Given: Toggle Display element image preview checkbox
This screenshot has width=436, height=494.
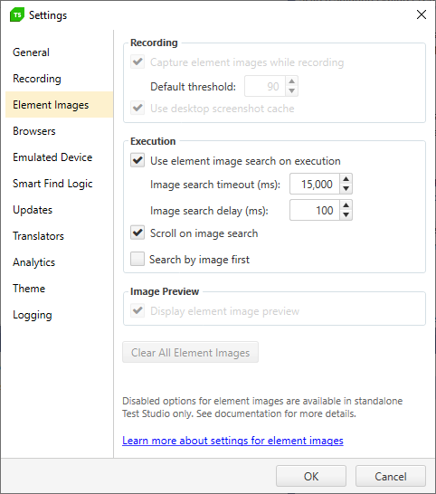Looking at the screenshot, I should pos(137,310).
